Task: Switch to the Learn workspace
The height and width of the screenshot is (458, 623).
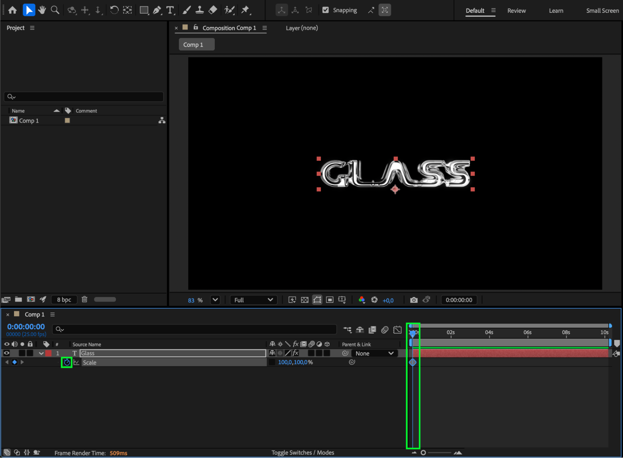Action: point(556,11)
